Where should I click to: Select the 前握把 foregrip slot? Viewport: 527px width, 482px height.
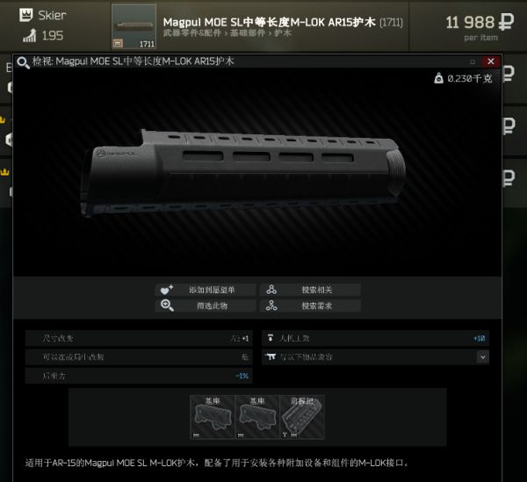pyautogui.click(x=302, y=417)
